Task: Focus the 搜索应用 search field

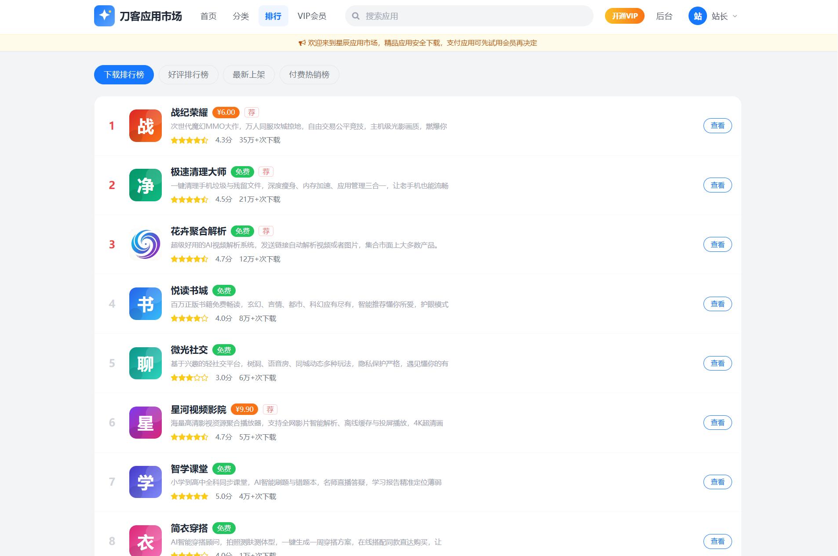Action: (x=469, y=16)
